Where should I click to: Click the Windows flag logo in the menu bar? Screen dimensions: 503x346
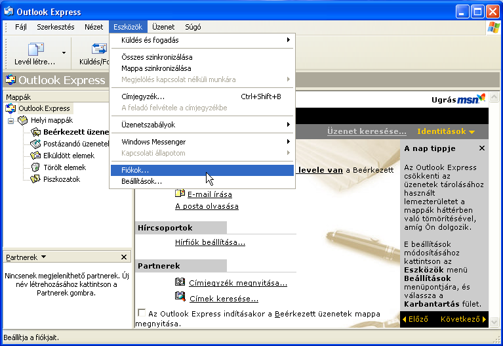pyautogui.click(x=493, y=28)
